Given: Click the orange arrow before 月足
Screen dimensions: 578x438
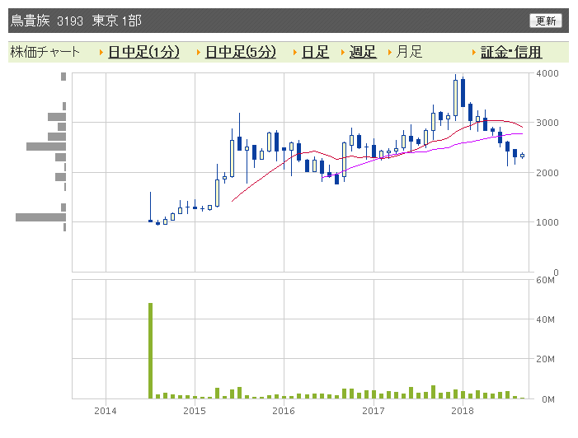Looking at the screenshot, I should [x=390, y=53].
